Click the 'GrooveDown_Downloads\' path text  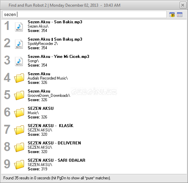point(49,95)
